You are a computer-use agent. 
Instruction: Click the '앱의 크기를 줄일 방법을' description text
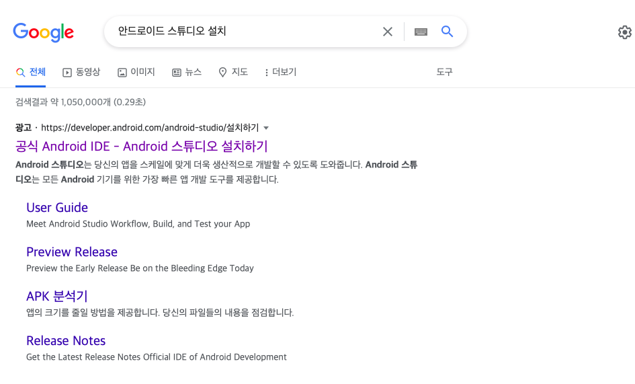tap(160, 313)
